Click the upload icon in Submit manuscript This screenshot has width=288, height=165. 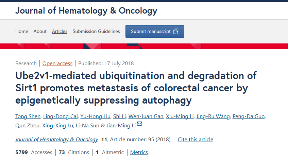pos(176,31)
